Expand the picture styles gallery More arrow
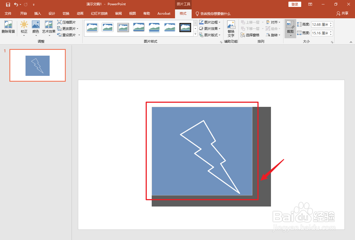 click(195, 34)
